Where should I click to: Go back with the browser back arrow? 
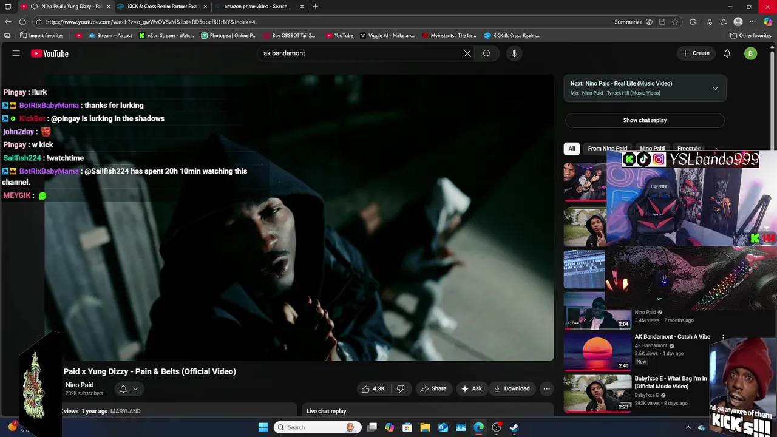(x=8, y=22)
